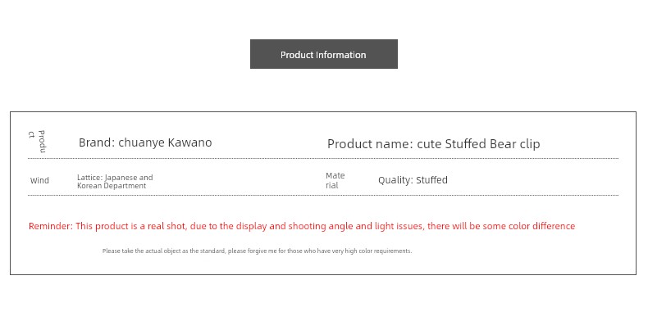The width and height of the screenshot is (648, 330).
Task: Click the word Information in header
Action: click(341, 55)
